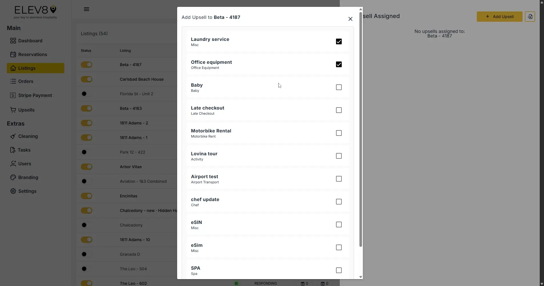Enable the Florida St - Unit 2 toggle
The image size is (544, 286).
coord(87,94)
